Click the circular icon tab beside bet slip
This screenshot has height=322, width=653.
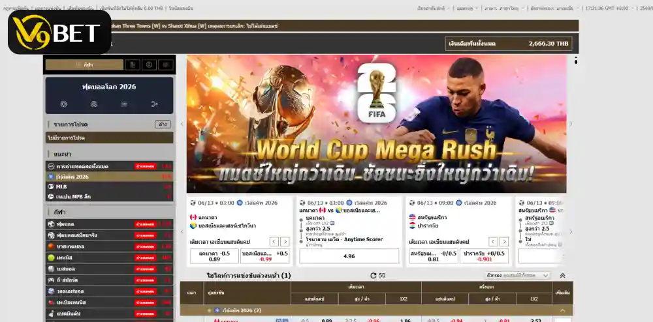(x=149, y=65)
